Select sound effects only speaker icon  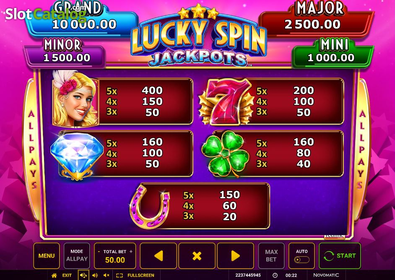coord(95,275)
